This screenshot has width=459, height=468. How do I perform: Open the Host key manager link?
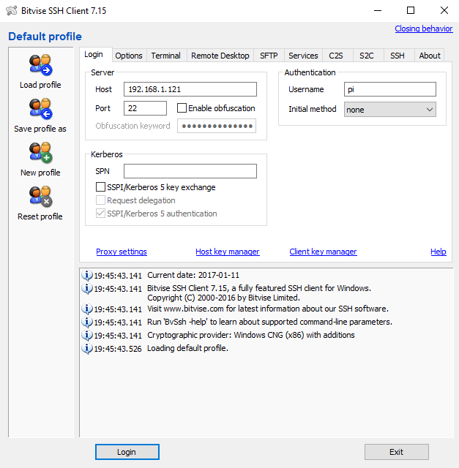228,252
